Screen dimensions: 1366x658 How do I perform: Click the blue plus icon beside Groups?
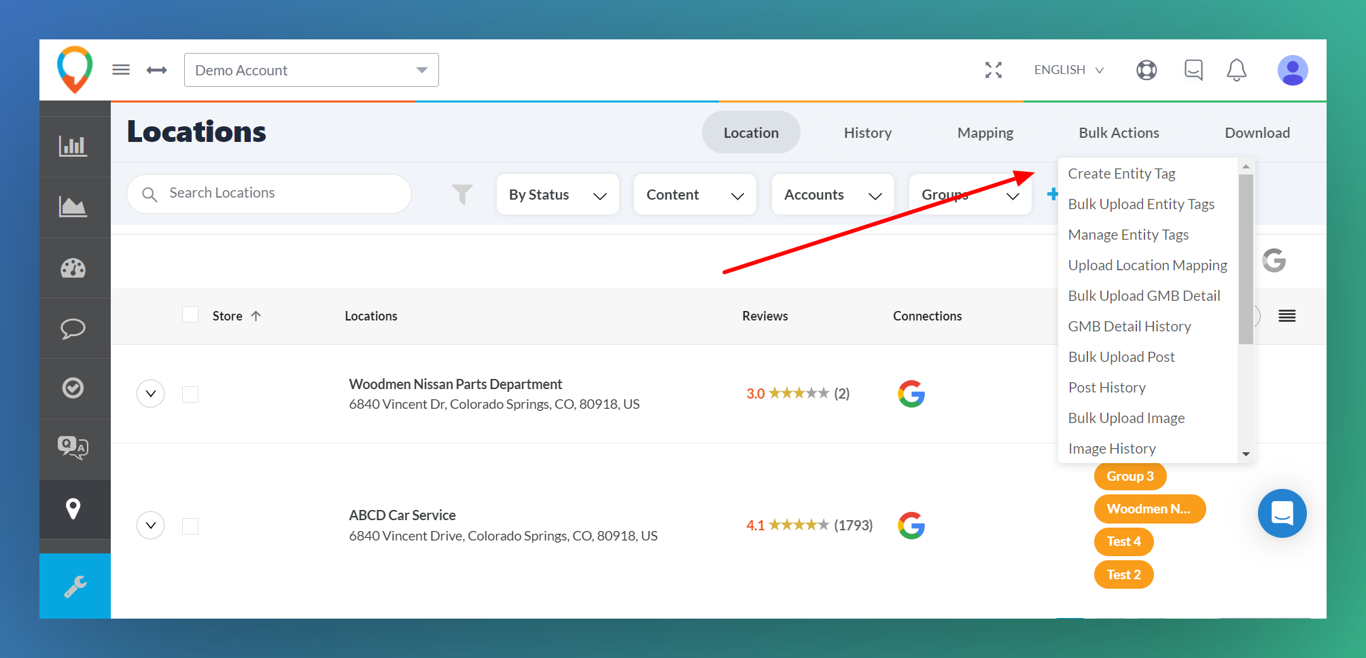(x=1052, y=194)
